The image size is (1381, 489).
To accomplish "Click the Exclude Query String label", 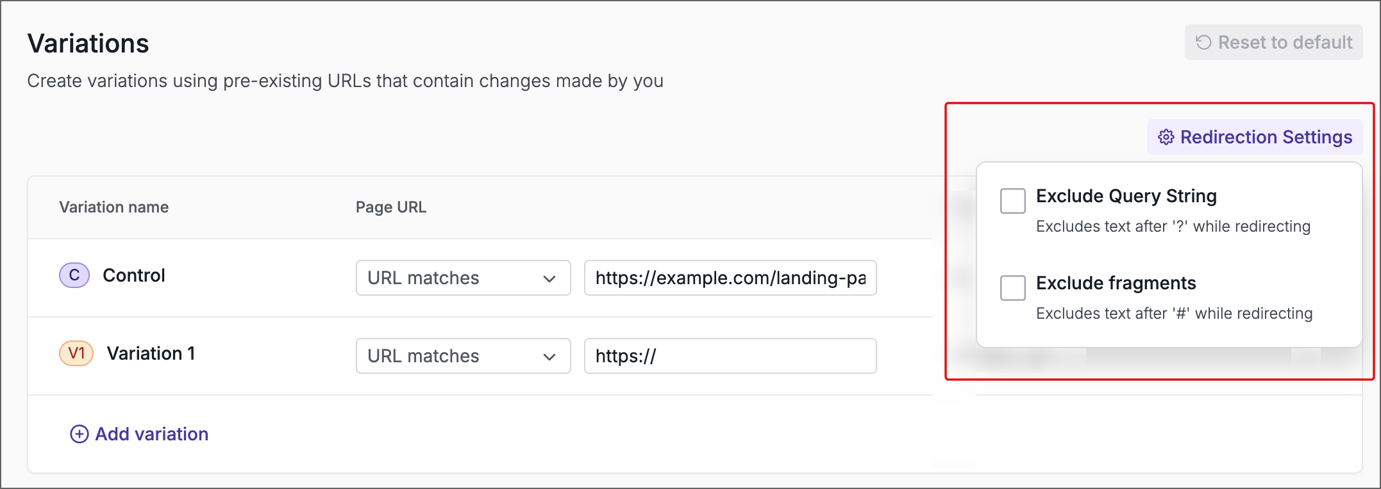I will 1126,196.
